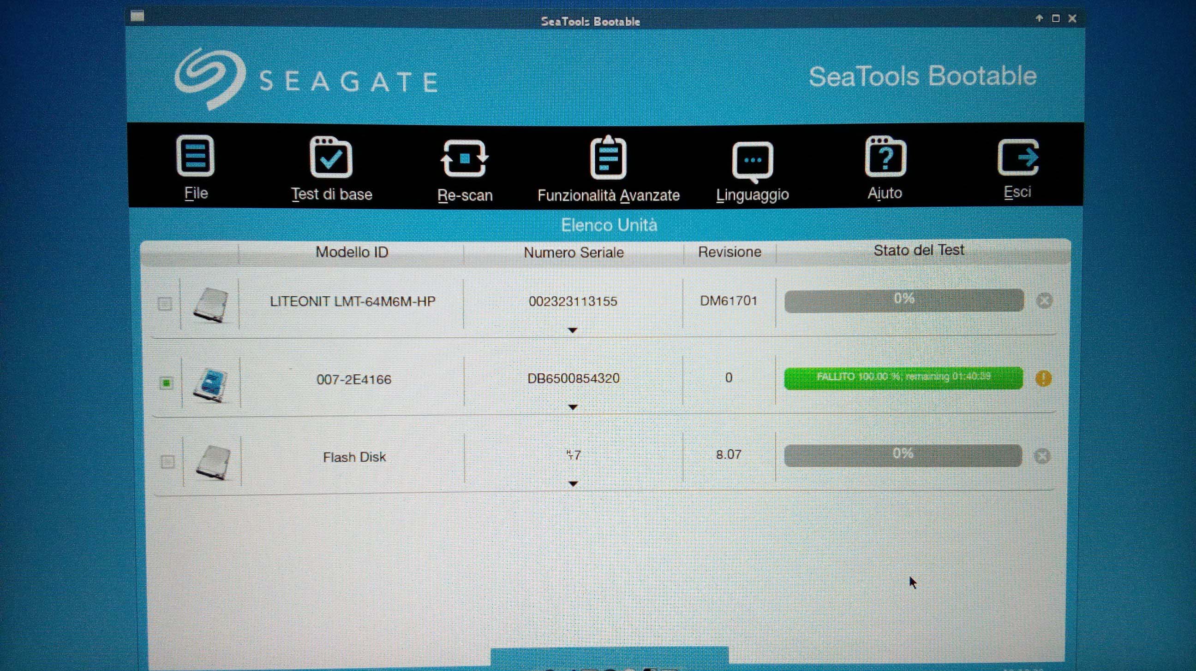Open Funzionalità Avanzate clipboard icon
This screenshot has height=671, width=1196.
[608, 158]
